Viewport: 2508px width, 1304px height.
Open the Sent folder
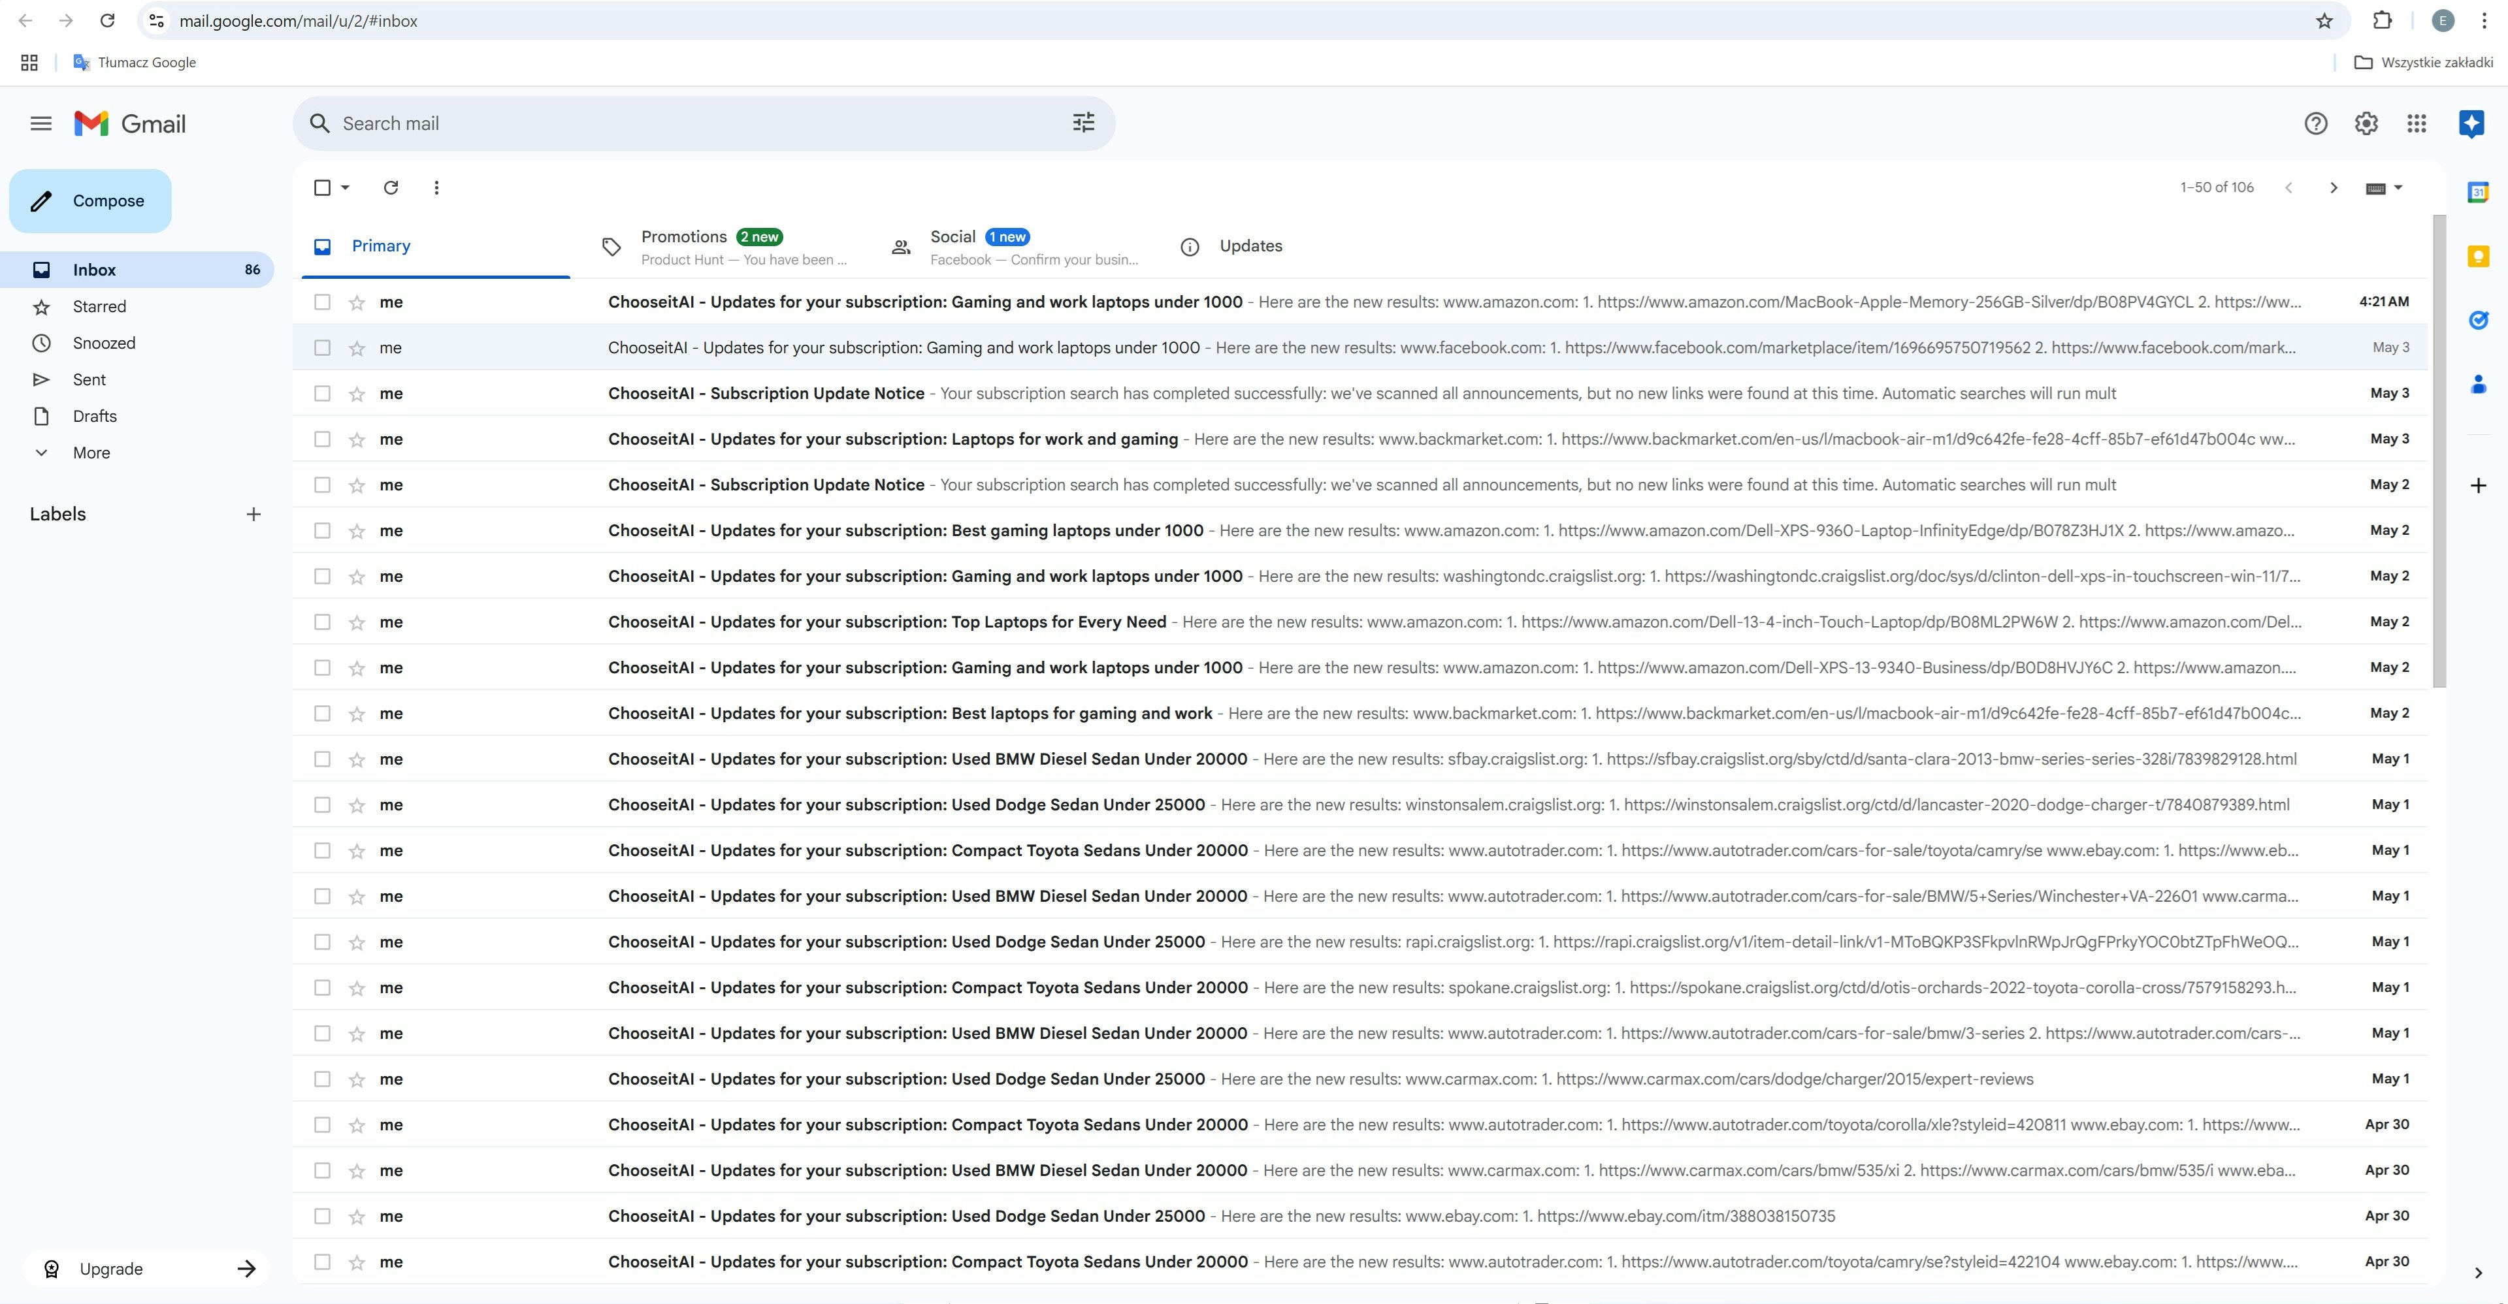point(89,379)
